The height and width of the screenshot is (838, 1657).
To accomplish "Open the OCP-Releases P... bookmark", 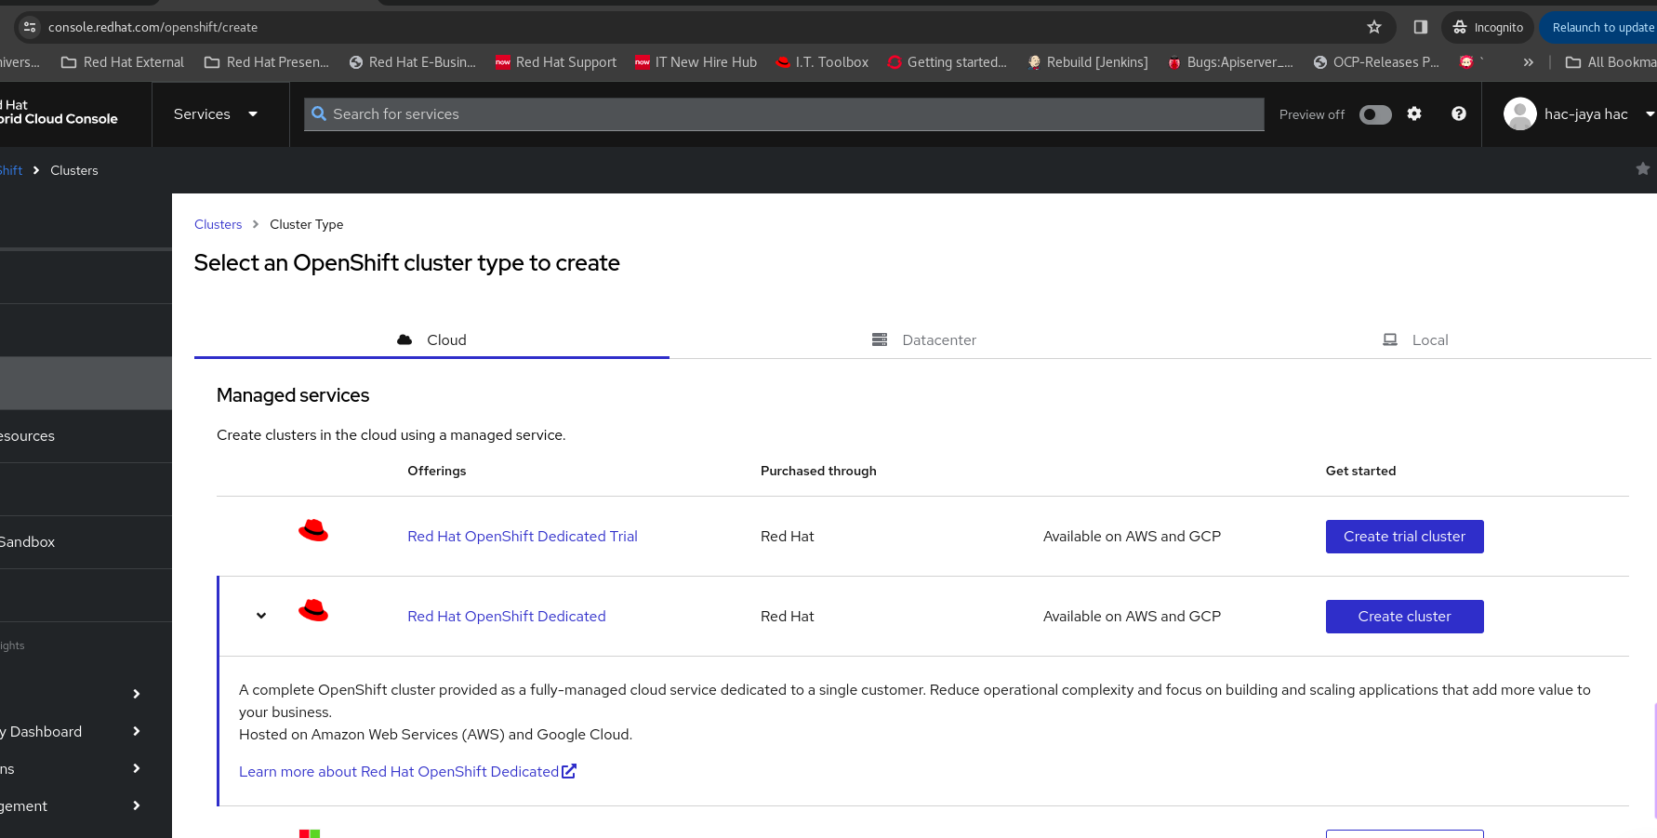I will click(1376, 62).
